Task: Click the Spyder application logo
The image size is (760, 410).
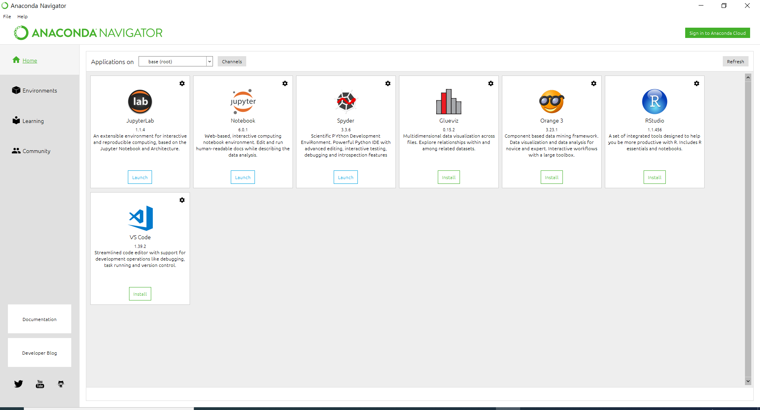Action: [x=346, y=102]
